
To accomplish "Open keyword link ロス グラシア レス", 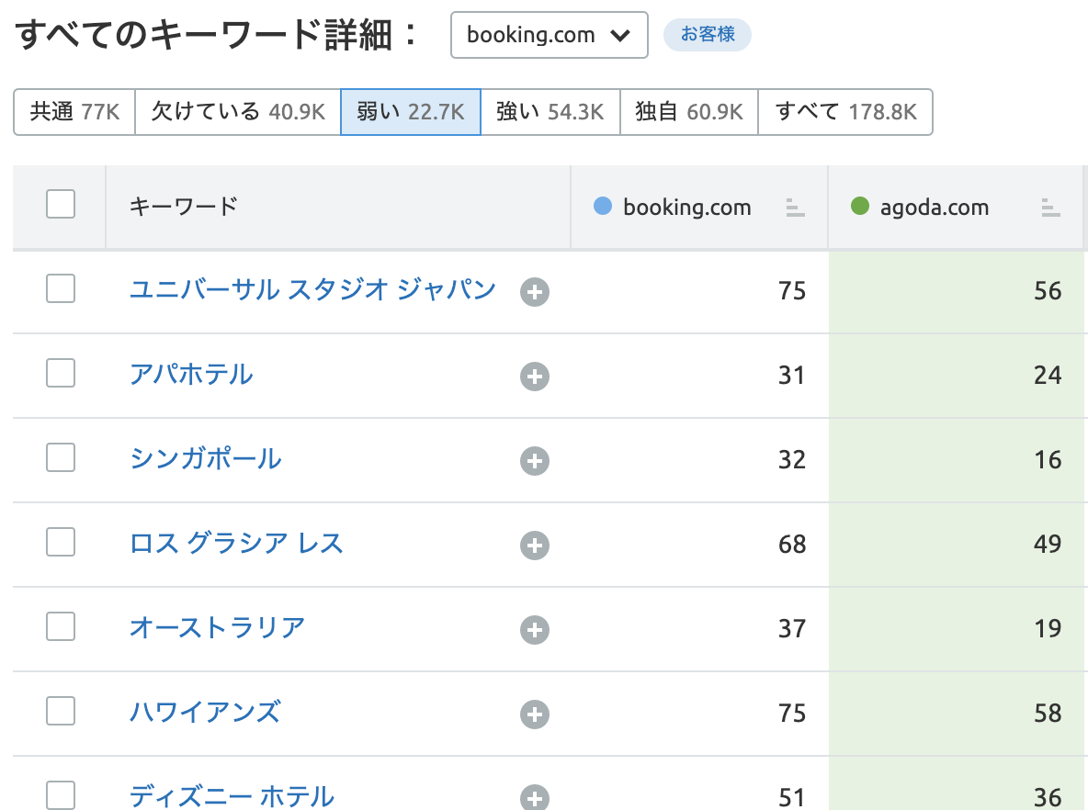I will (x=236, y=543).
